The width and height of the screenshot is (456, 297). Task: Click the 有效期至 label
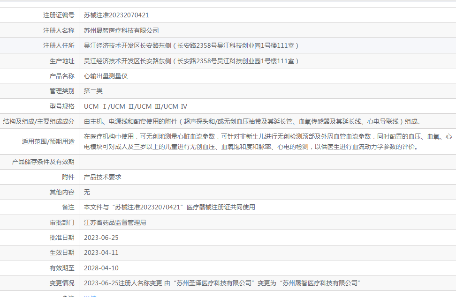62,268
